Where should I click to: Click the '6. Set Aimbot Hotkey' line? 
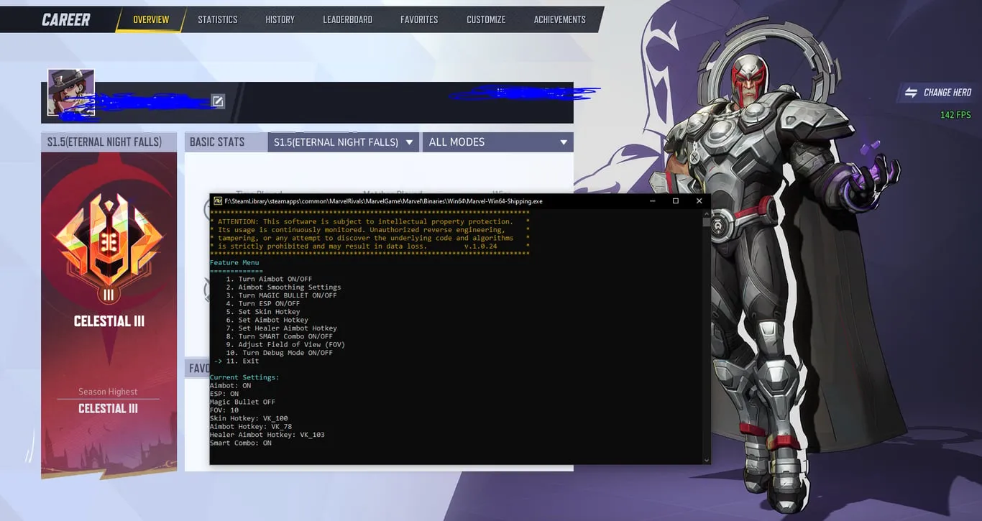pyautogui.click(x=267, y=320)
